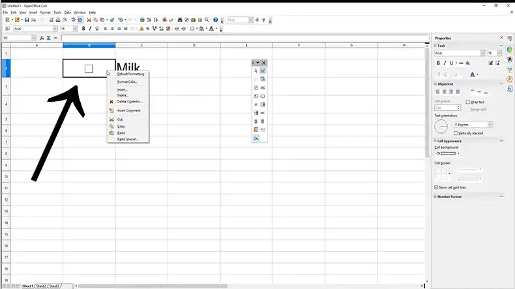Open the Navigator compass icon

[x=186, y=20]
